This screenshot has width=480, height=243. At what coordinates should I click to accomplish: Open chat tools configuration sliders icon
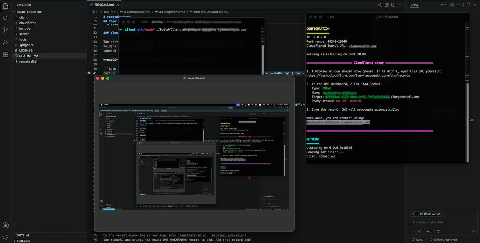pyautogui.click(x=439, y=231)
